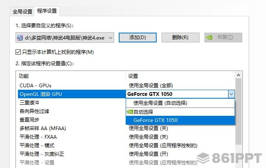Click the NVIDIA icon beside 自动选择

pyautogui.click(x=130, y=112)
